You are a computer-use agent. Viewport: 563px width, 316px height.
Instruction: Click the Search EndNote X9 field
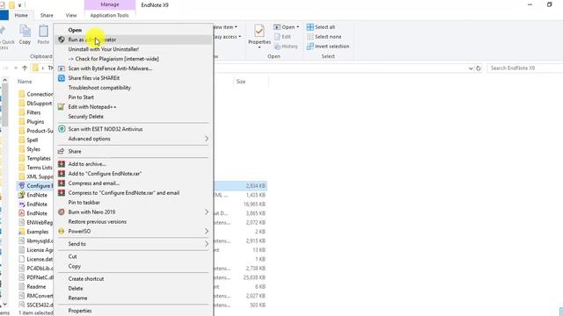click(x=524, y=68)
